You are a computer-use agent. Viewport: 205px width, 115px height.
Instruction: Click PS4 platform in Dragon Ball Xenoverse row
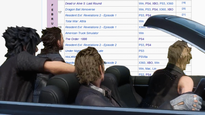coord(155,9)
